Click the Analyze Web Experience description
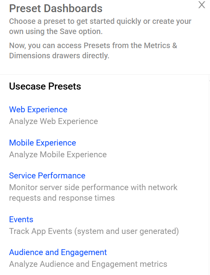Image resolution: width=210 pixels, height=275 pixels. tap(53, 121)
